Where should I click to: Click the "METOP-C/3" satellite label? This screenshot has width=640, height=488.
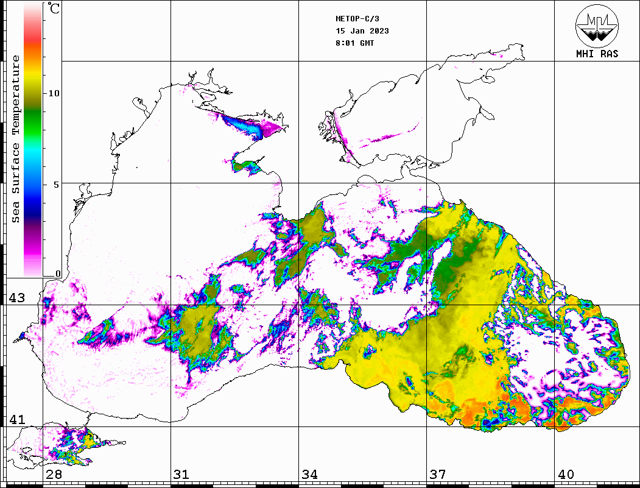pyautogui.click(x=357, y=19)
